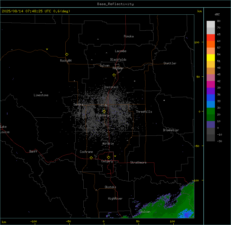Click the Cochrane city label
Image resolution: width=231 pixels, height=225 pixels.
tap(86, 152)
